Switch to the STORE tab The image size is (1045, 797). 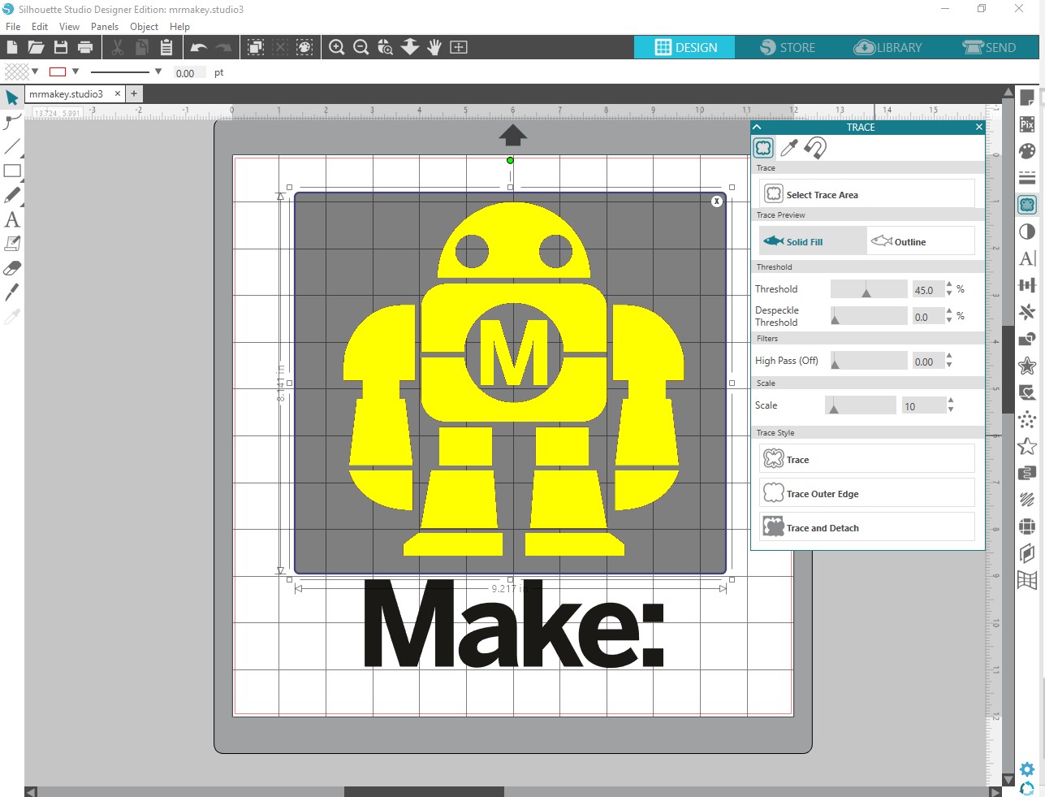pyautogui.click(x=787, y=47)
